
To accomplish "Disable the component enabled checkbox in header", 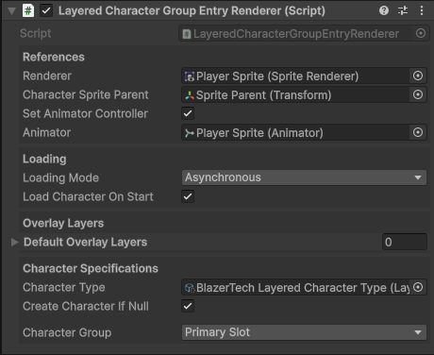I will point(46,10).
